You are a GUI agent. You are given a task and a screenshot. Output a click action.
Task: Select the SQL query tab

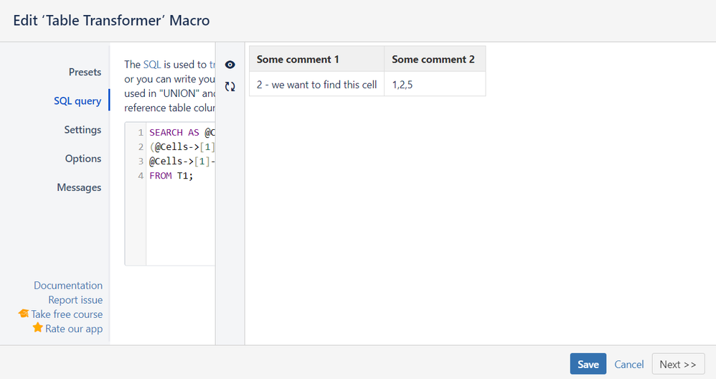point(77,101)
